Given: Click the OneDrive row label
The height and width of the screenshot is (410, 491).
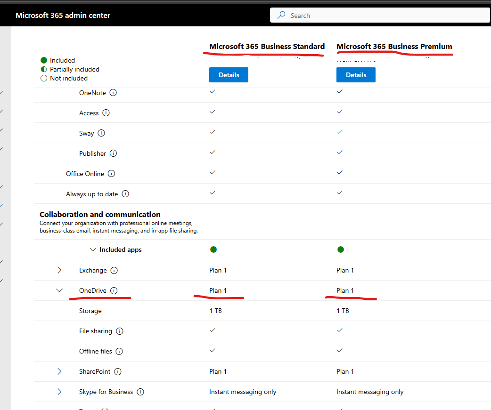Looking at the screenshot, I should tap(93, 290).
